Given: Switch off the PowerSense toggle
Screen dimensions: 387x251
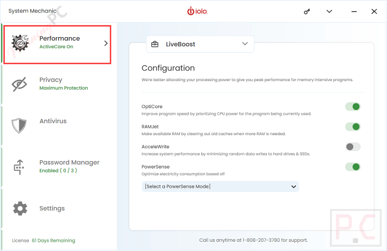Looking at the screenshot, I should (353, 167).
